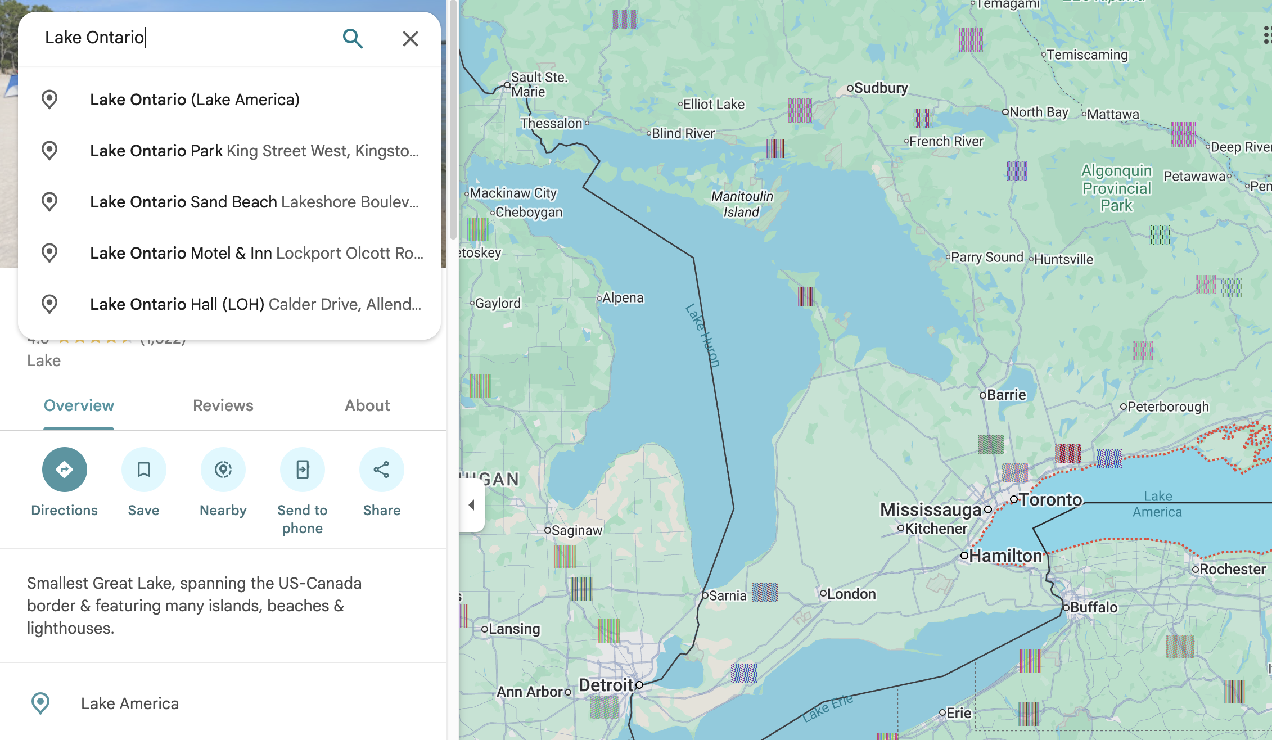Share this place via share icon
The image size is (1272, 740).
point(382,470)
